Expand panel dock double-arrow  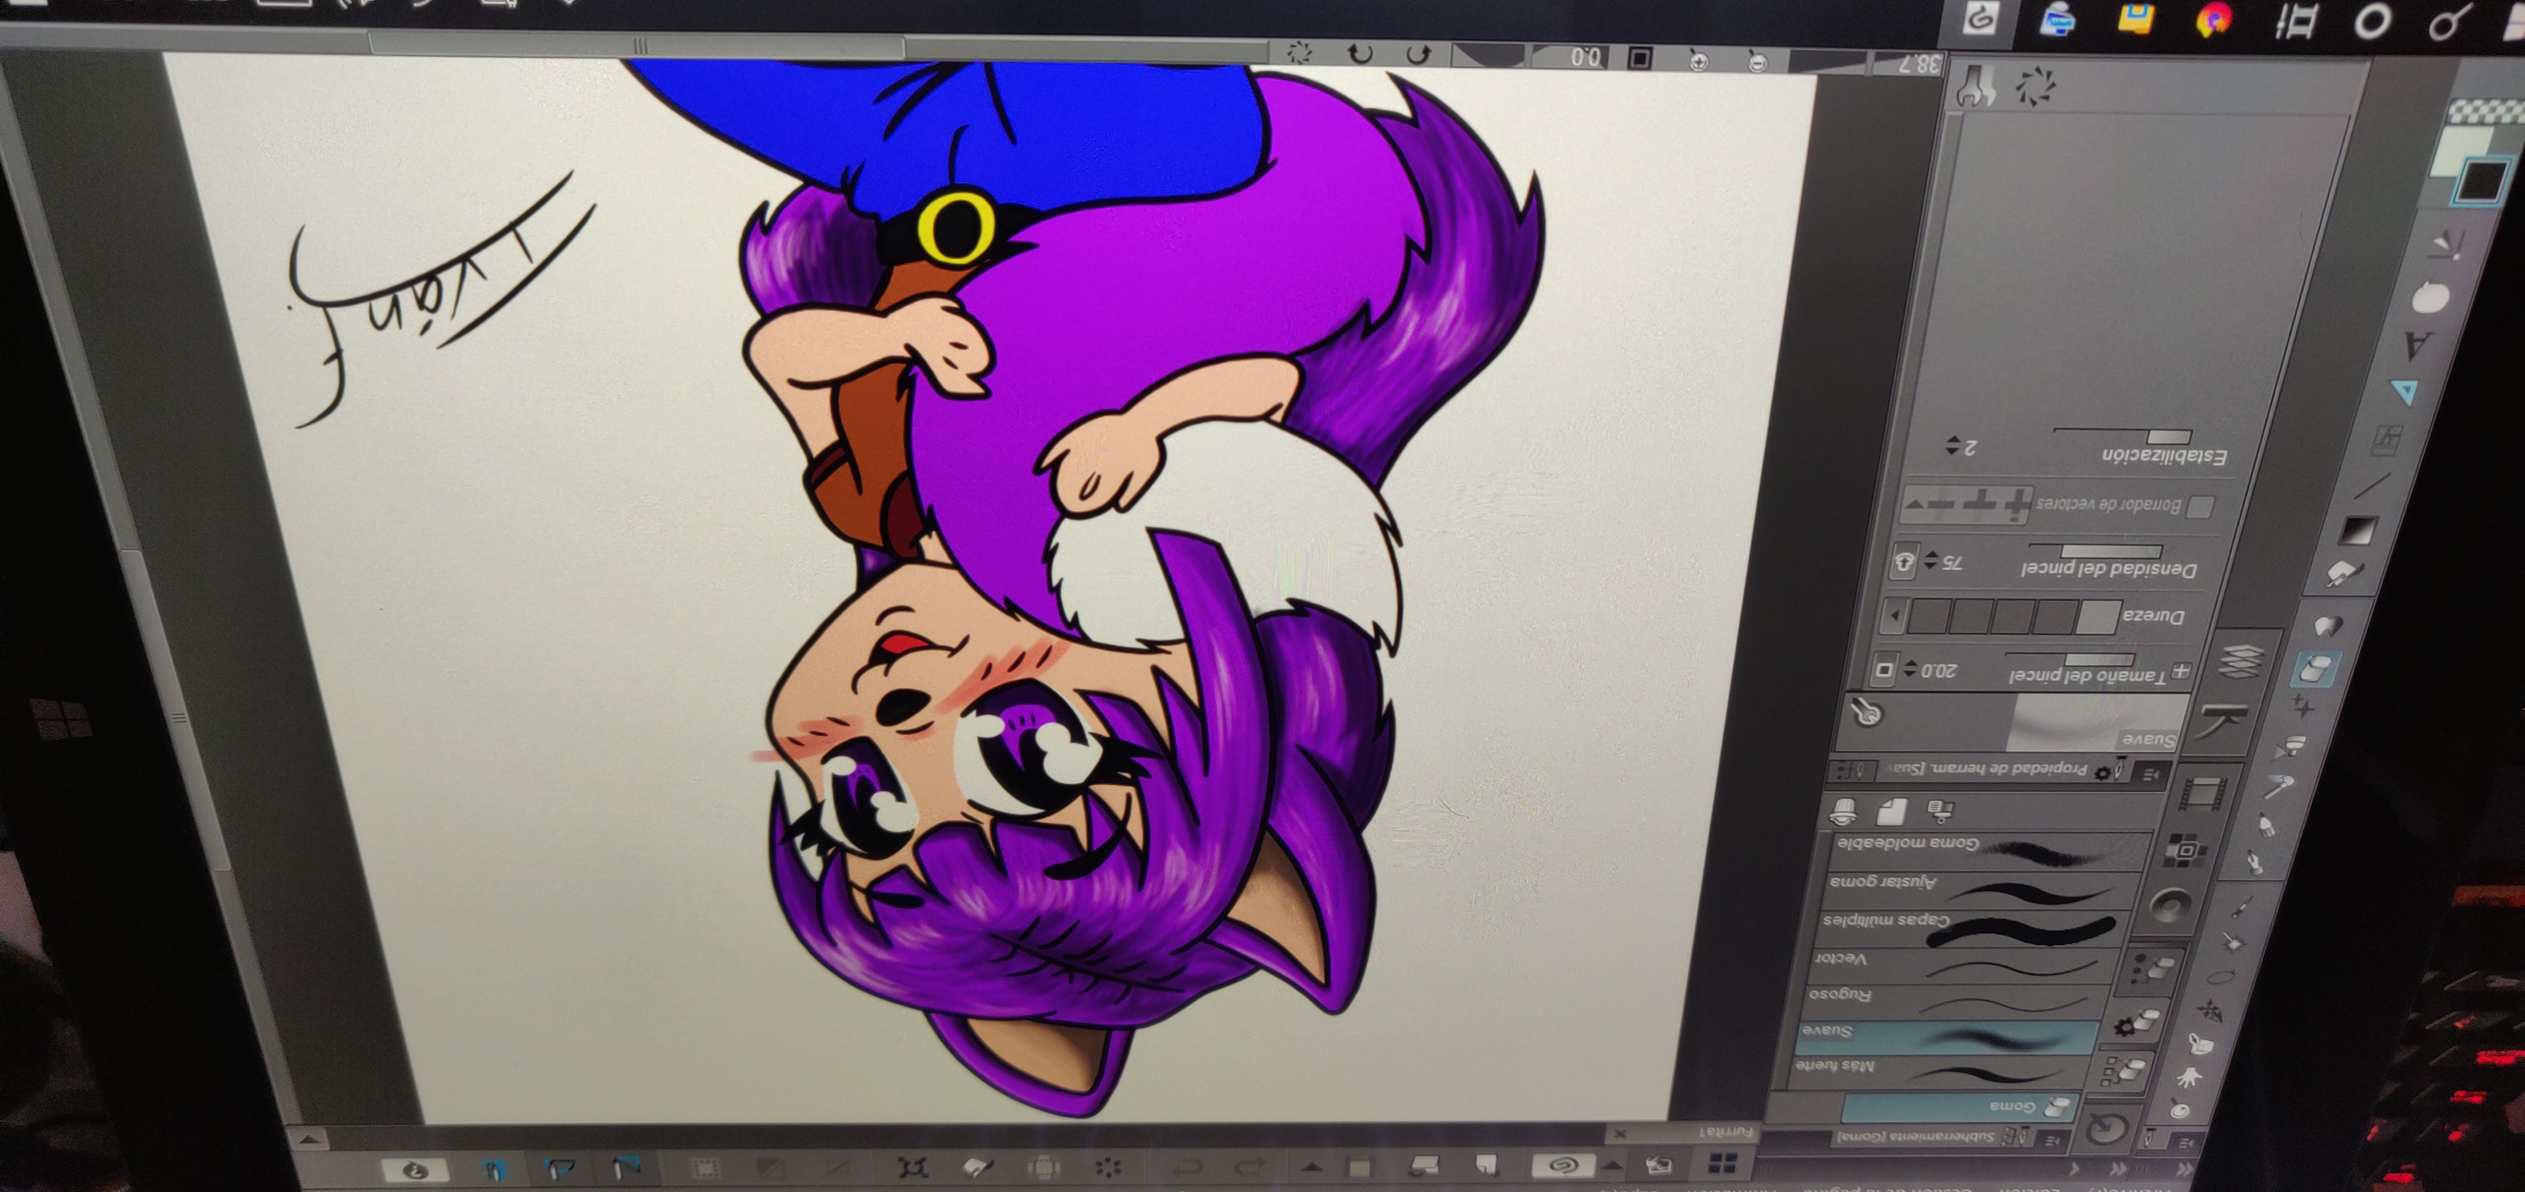(x=2118, y=1168)
